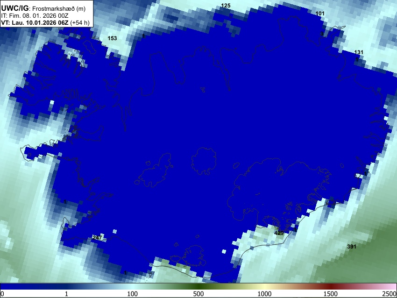Viewport: 397px width, 298px height.
Task: Click the color scale label 1500
Action: [x=331, y=294]
